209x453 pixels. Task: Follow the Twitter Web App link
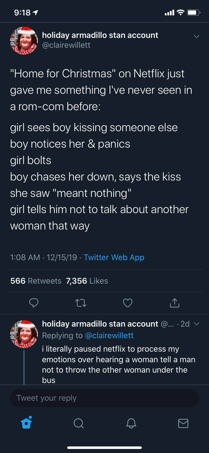click(x=114, y=257)
